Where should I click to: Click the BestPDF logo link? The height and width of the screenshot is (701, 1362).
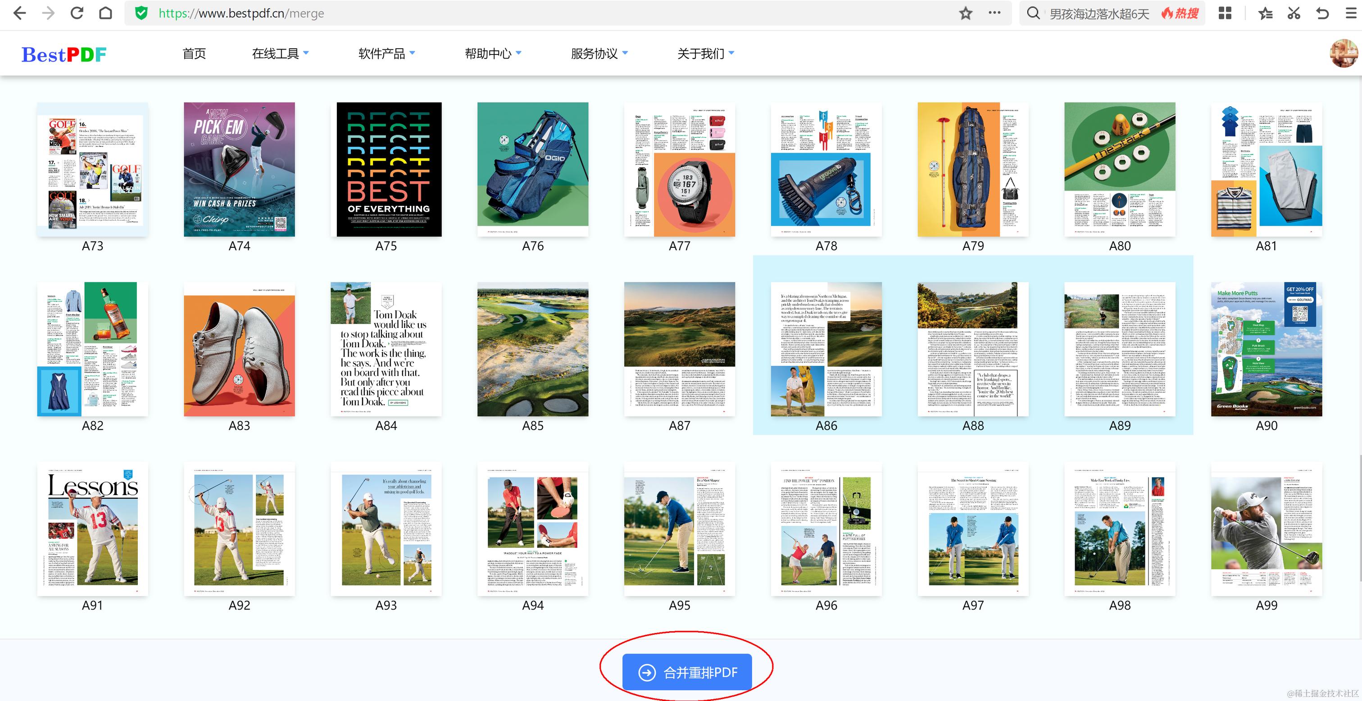click(64, 54)
